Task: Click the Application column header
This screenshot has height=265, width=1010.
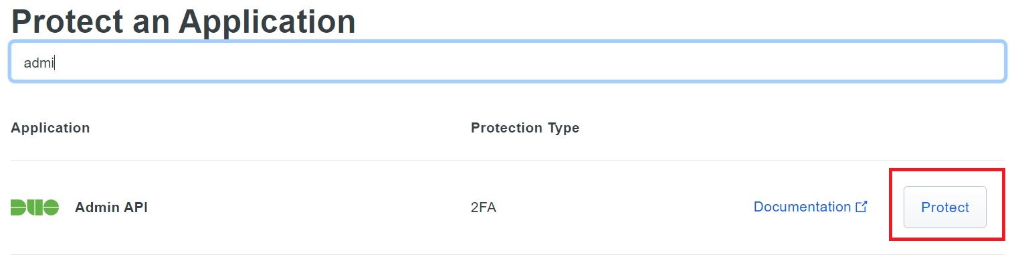Action: tap(50, 128)
